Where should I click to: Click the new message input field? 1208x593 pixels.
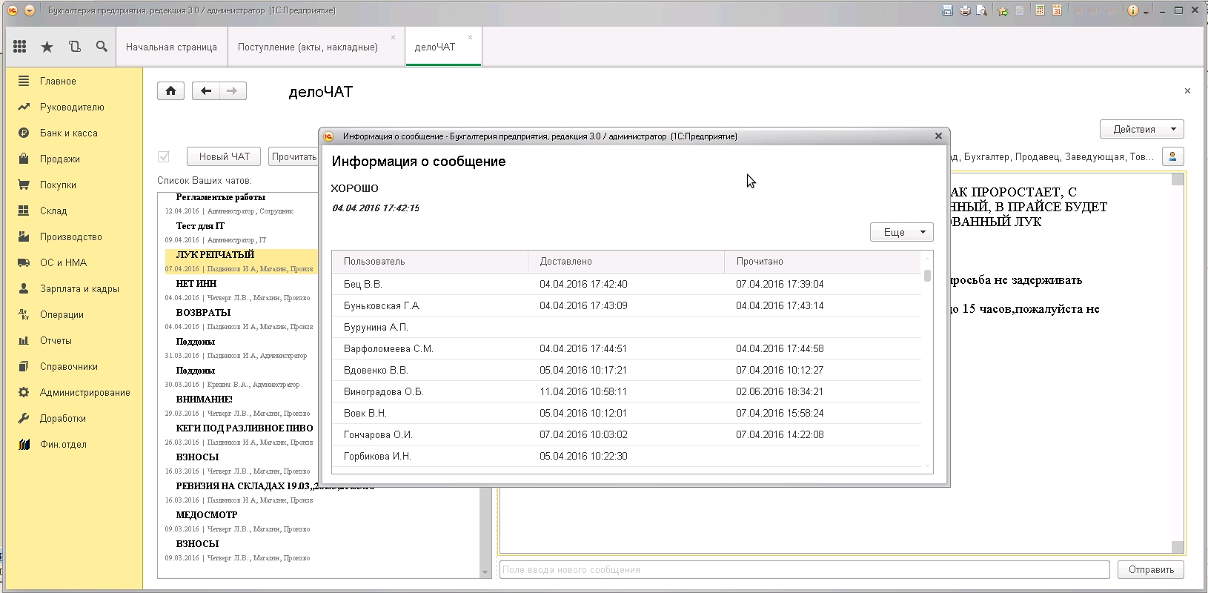[x=804, y=569]
